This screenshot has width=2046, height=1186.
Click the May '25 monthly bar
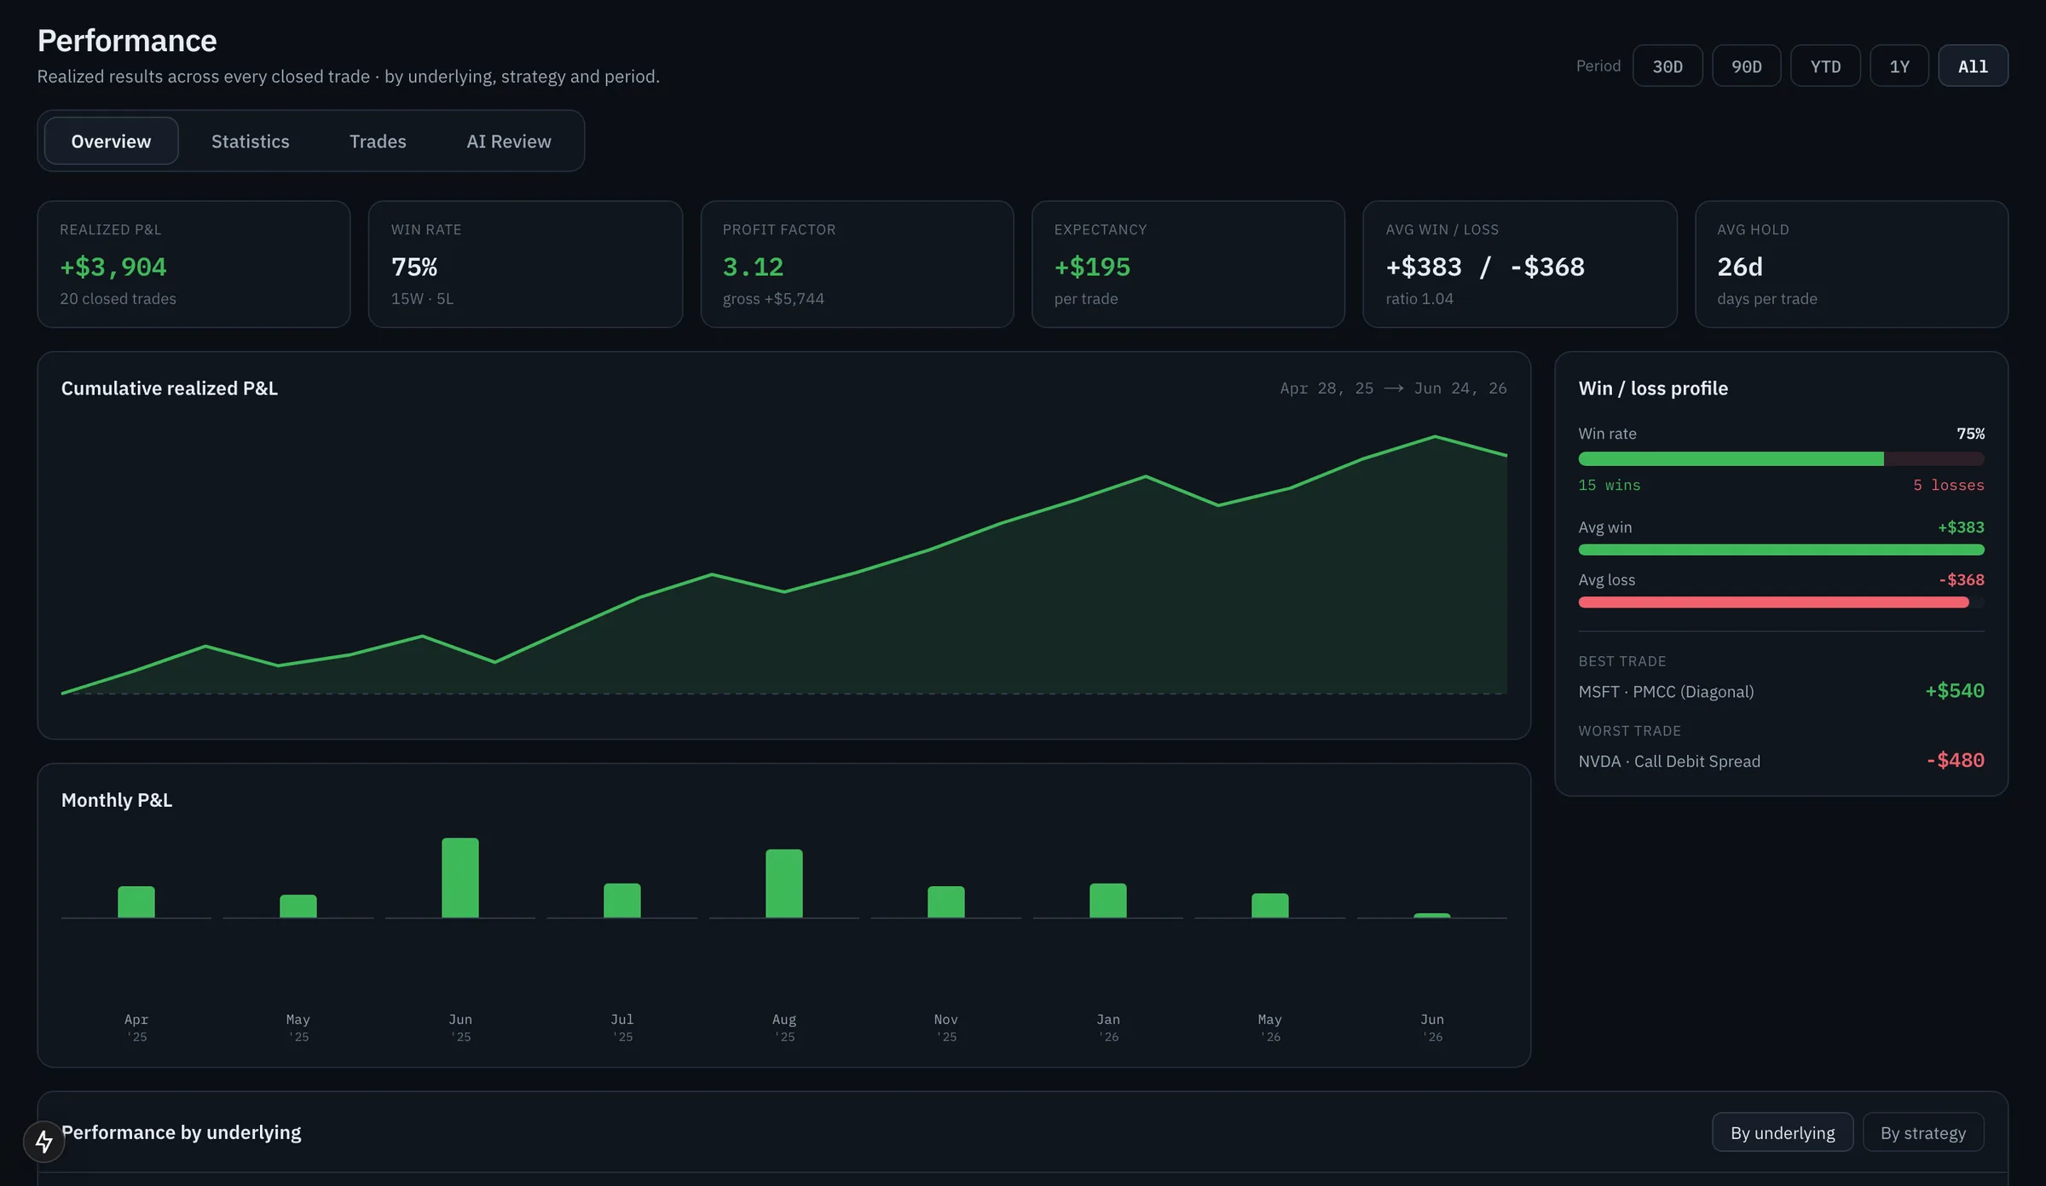coord(298,906)
